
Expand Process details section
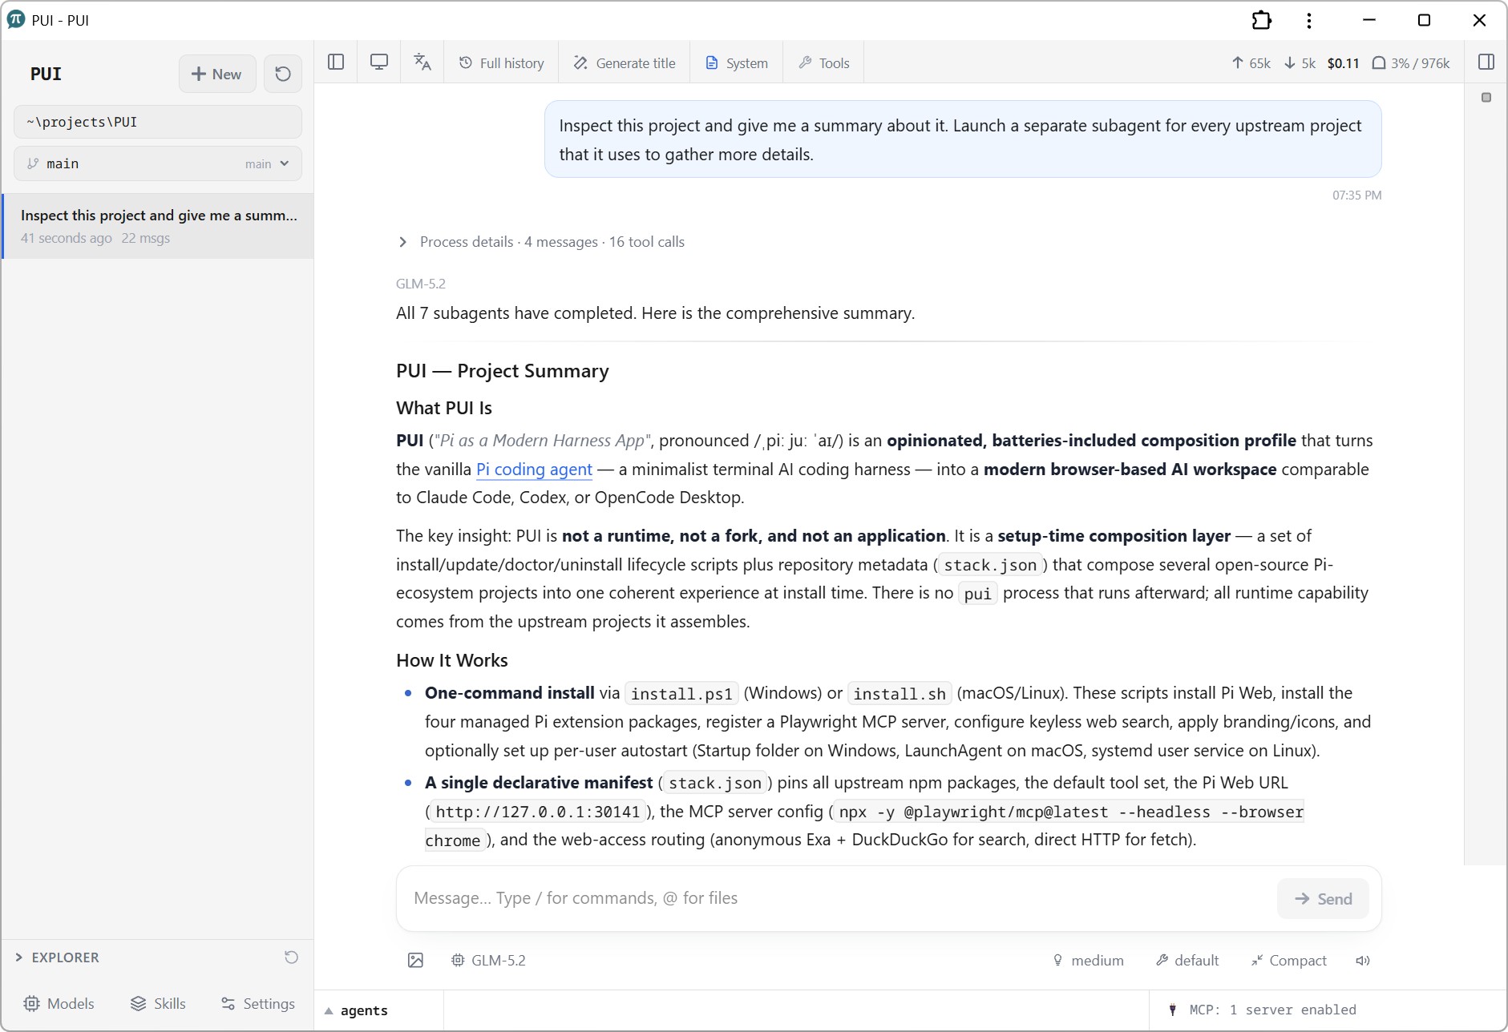point(541,242)
